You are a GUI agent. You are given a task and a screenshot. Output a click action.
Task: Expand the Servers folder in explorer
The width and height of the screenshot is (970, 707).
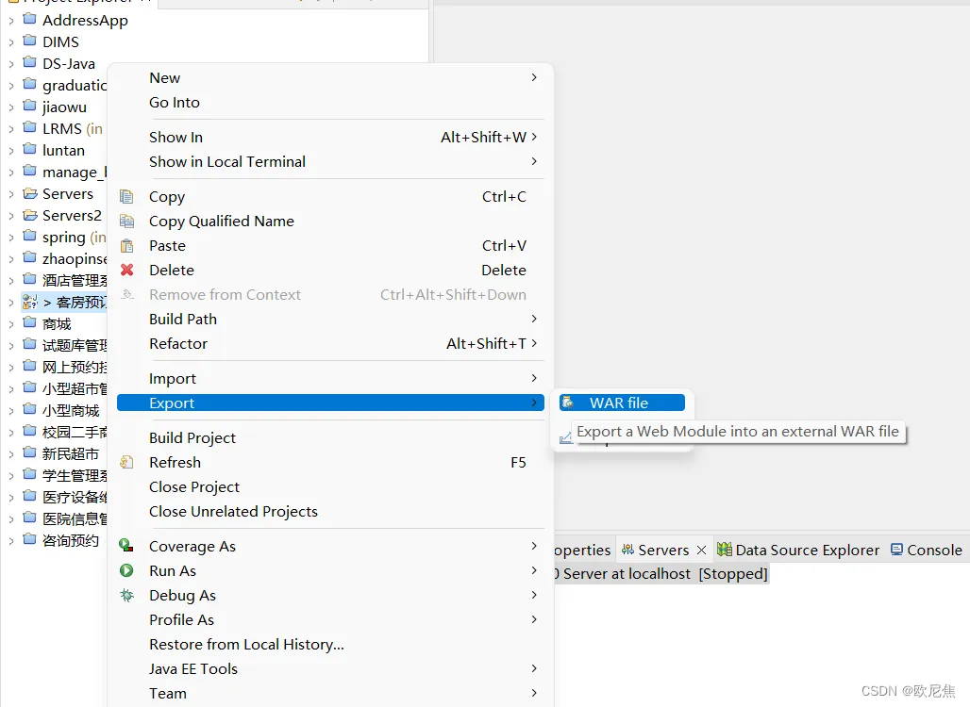pos(11,194)
